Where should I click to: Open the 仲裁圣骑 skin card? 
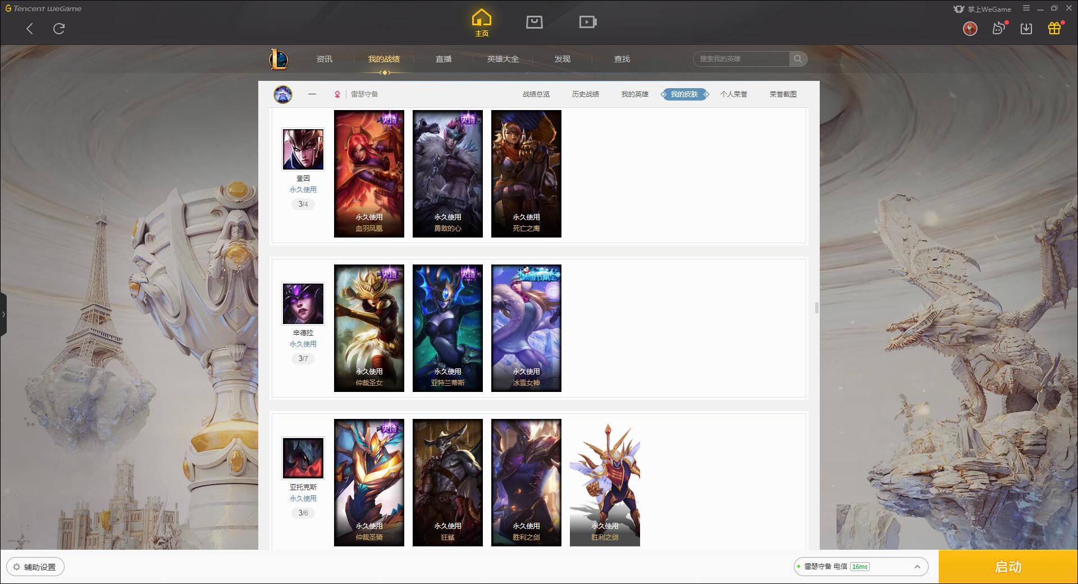[369, 482]
